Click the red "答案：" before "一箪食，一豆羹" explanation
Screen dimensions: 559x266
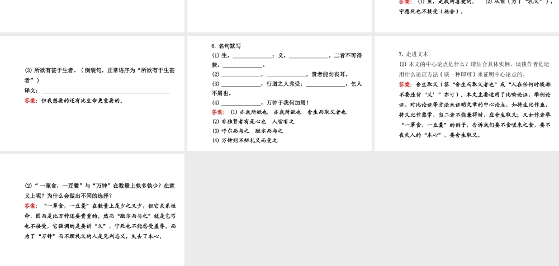(31, 206)
